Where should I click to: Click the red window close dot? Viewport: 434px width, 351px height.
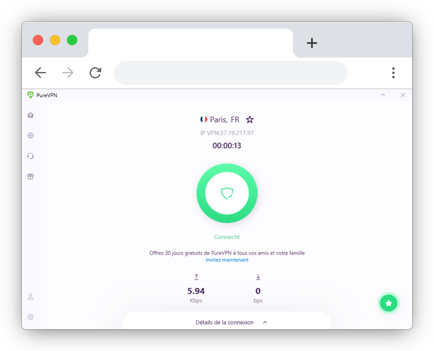click(x=38, y=40)
